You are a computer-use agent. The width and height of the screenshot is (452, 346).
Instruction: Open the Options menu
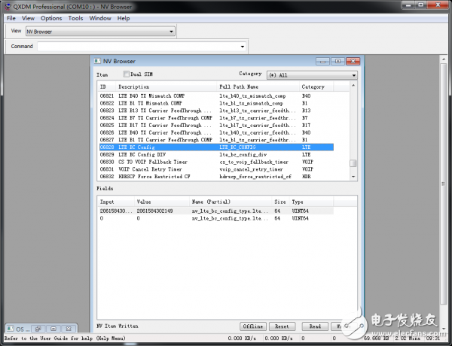(51, 17)
